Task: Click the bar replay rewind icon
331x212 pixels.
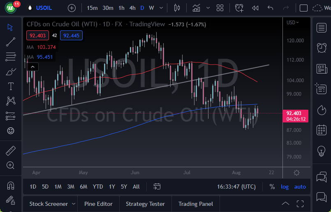Action: [x=255, y=8]
